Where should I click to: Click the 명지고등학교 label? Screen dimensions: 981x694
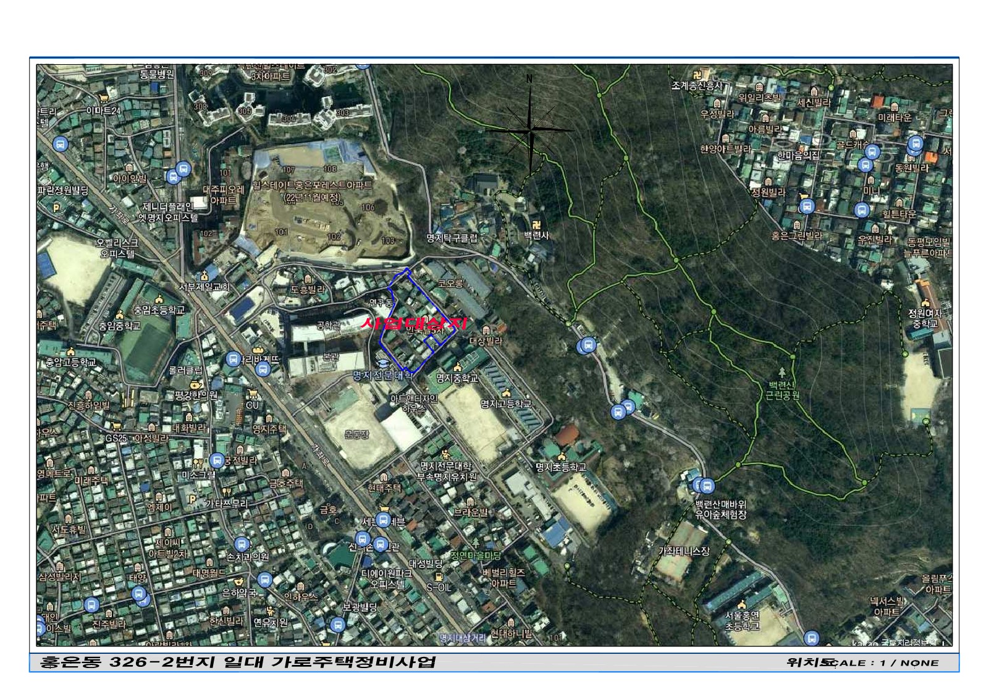point(506,404)
